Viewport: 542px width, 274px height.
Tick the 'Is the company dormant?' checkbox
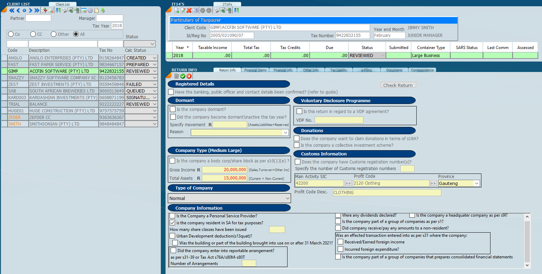173,109
